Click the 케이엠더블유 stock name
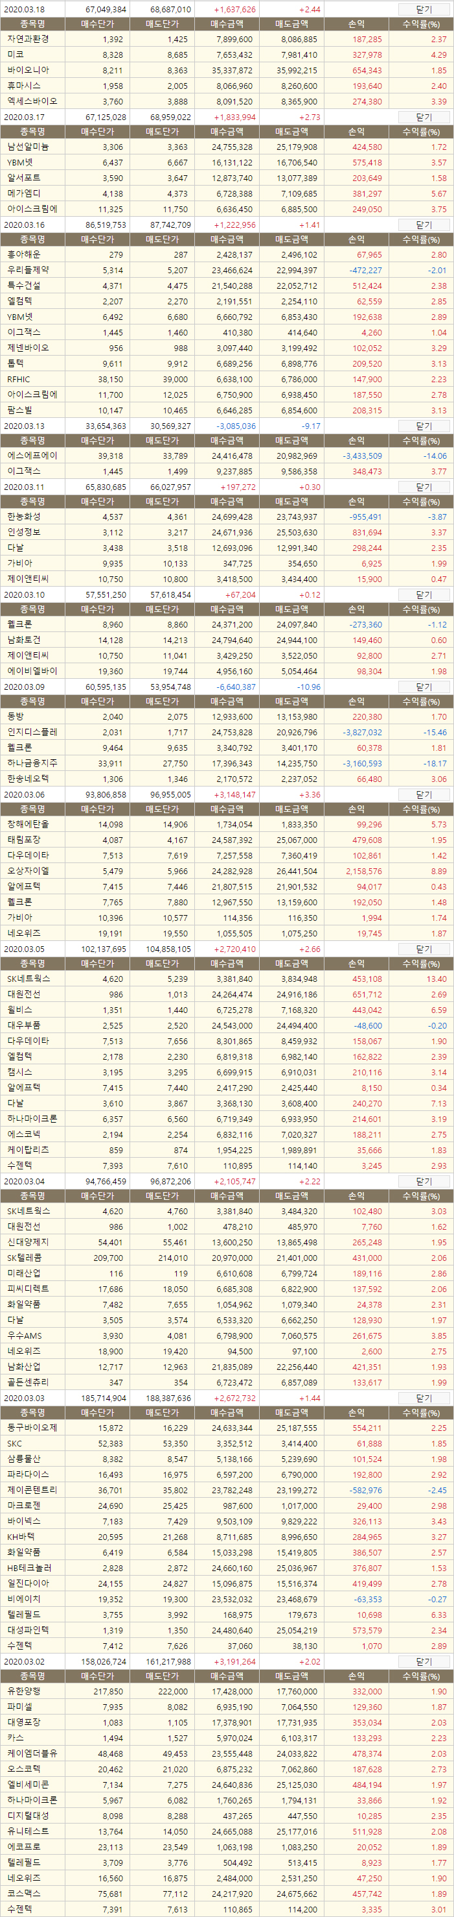 (32, 1753)
